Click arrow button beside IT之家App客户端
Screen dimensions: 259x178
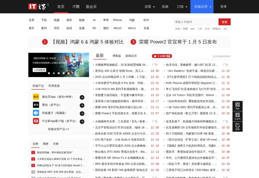[x=82, y=122]
